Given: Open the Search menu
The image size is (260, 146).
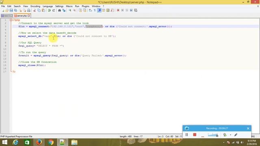Looking at the screenshot, I should (x=17, y=6).
